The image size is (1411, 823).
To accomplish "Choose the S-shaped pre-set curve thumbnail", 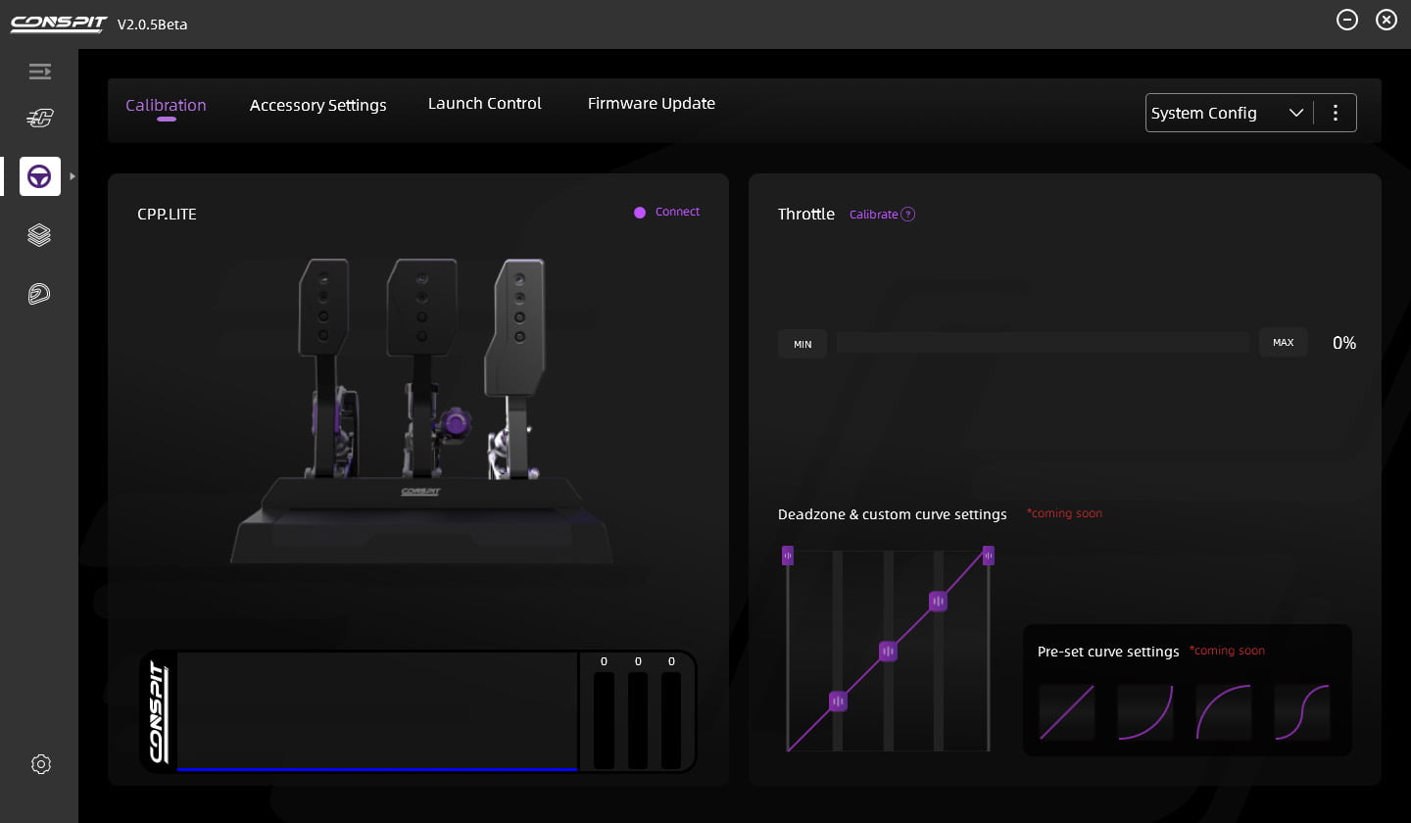I will click(1301, 712).
